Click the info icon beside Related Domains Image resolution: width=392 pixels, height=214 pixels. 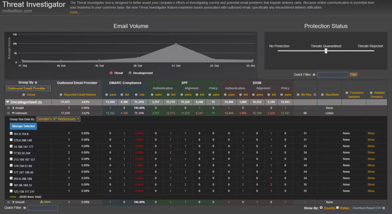pos(371,93)
